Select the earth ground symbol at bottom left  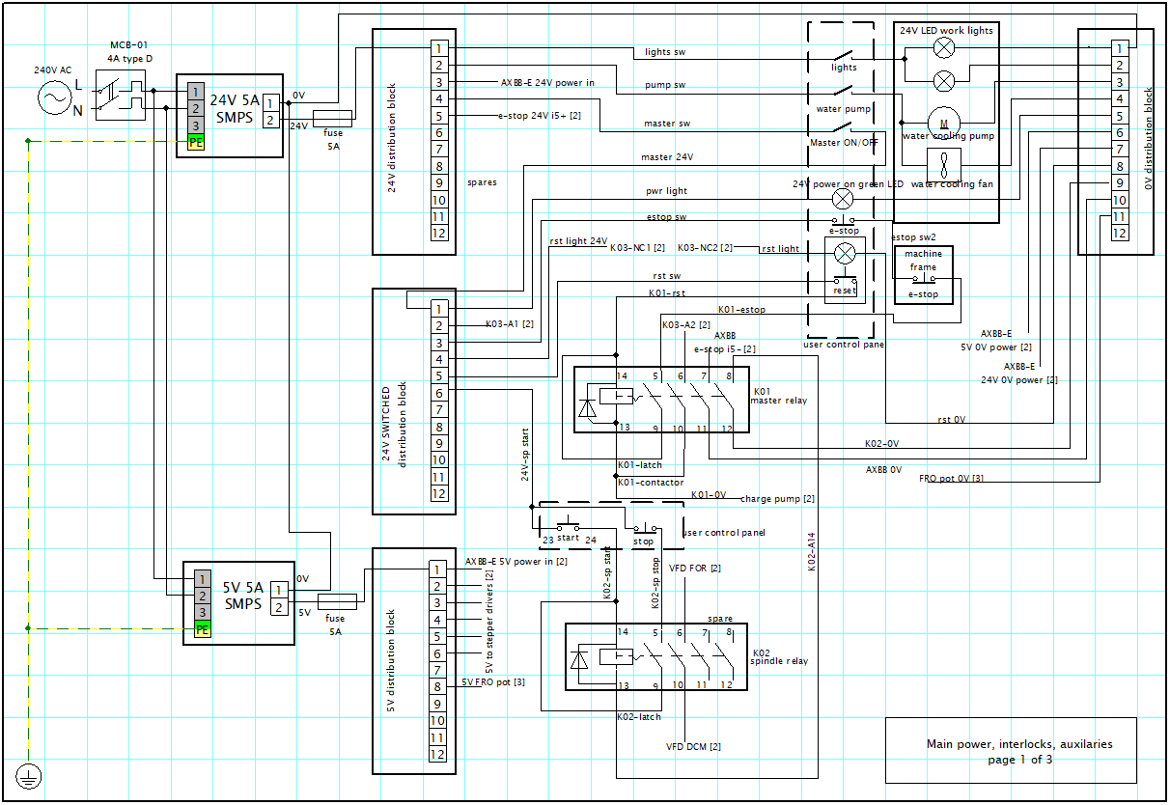[28, 773]
